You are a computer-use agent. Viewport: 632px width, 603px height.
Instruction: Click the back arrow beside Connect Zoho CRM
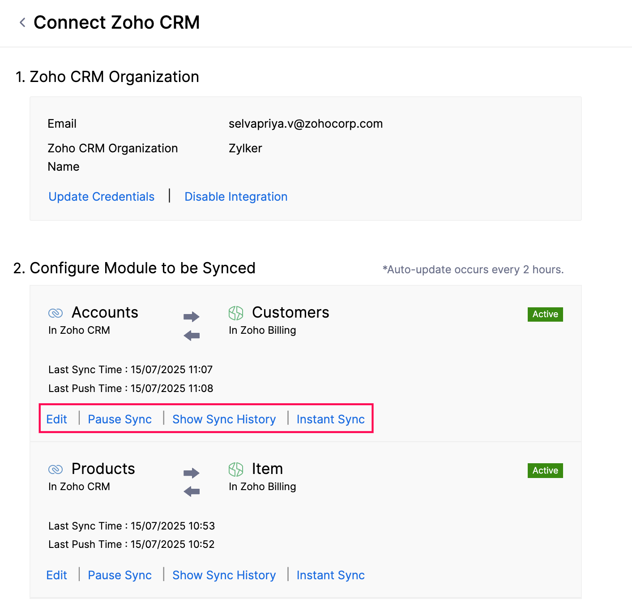point(22,22)
